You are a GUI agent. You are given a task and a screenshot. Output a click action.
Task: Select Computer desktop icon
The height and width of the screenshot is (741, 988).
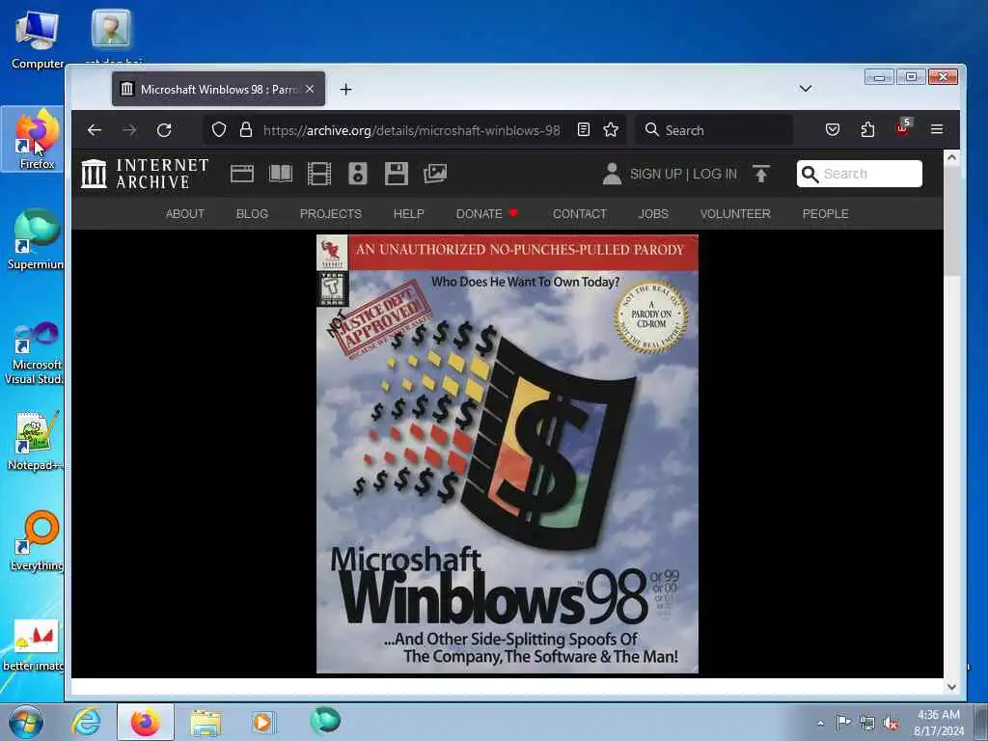coord(38,39)
